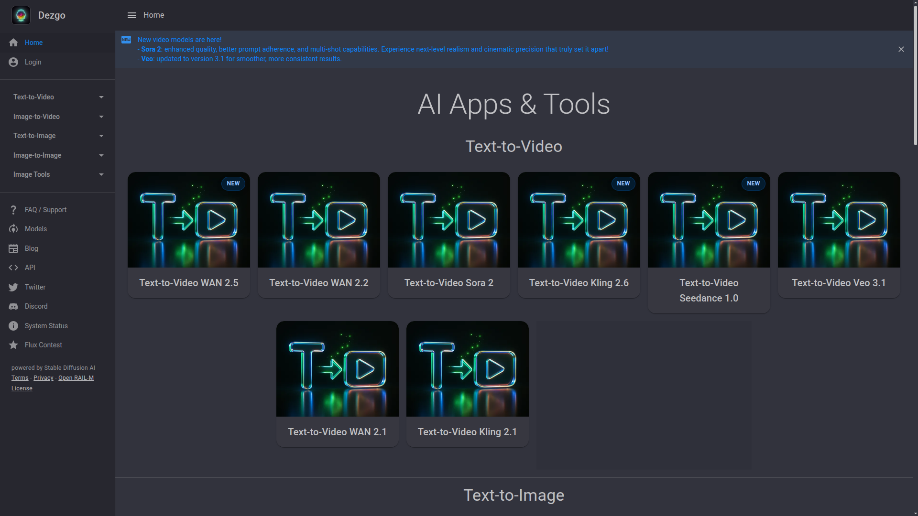
Task: Click the Twitter bird icon
Action: (13, 287)
